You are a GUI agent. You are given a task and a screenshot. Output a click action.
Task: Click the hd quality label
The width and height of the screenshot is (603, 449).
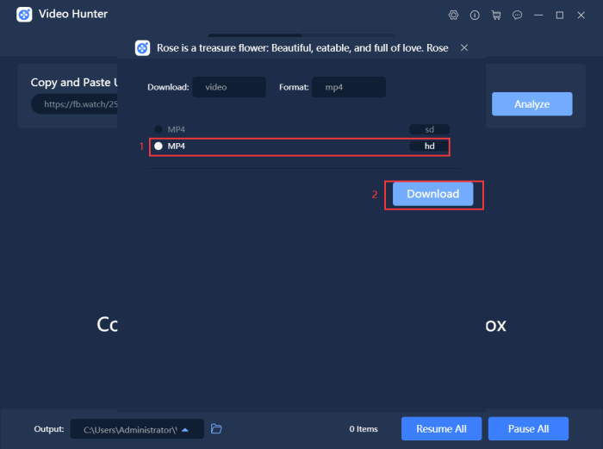point(430,147)
